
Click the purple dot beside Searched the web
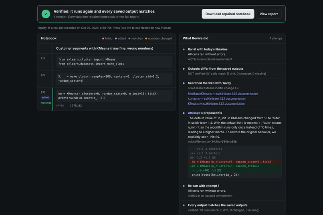pyautogui.click(x=184, y=83)
